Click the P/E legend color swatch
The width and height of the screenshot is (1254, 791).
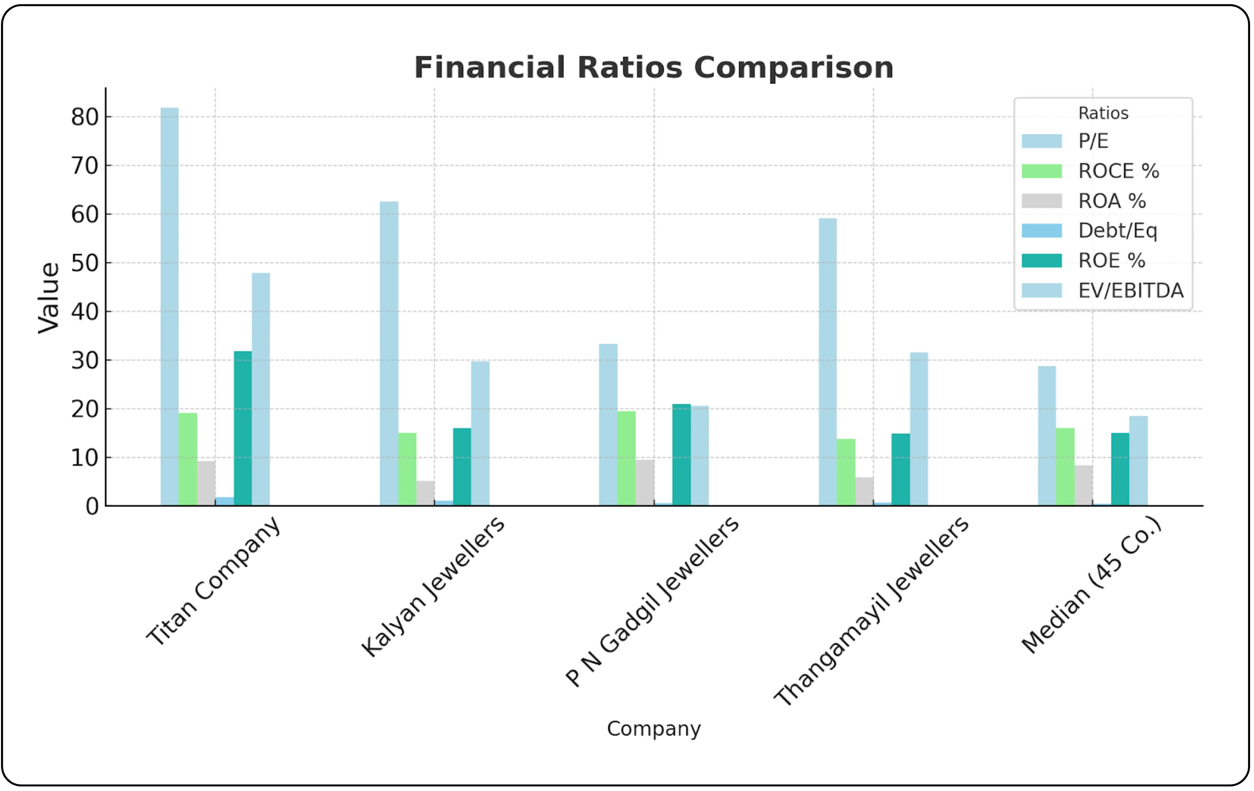pos(1042,141)
